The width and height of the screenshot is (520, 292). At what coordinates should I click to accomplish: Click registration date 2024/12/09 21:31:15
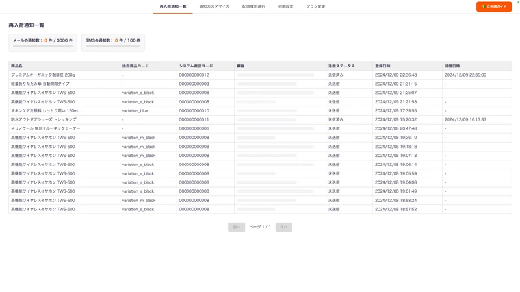[396, 84]
